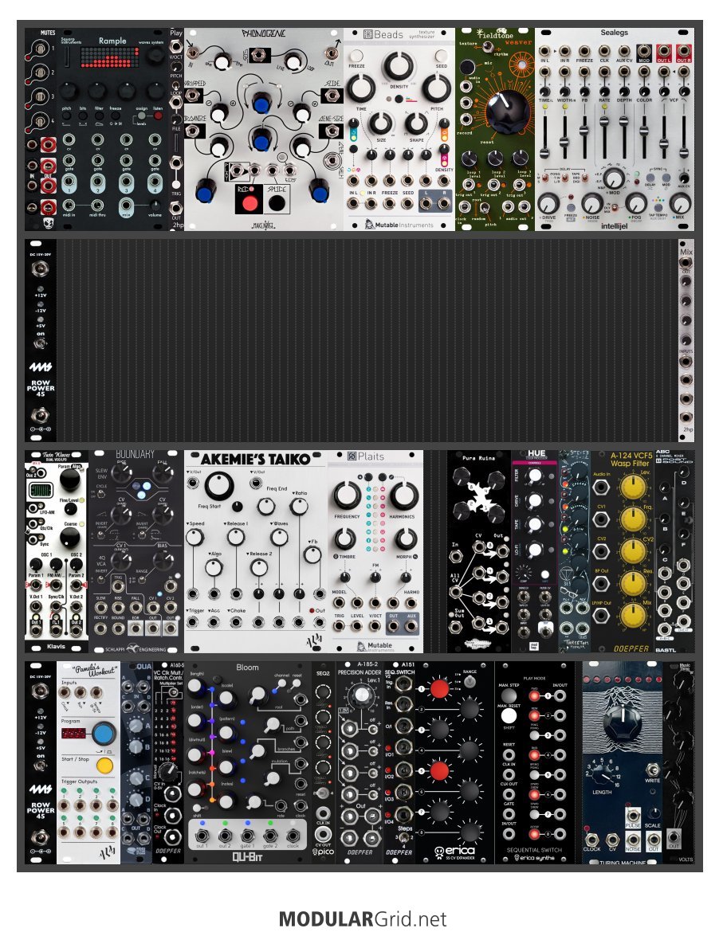Click the MIX knob on Sealegs
The width and height of the screenshot is (727, 936).
click(681, 204)
